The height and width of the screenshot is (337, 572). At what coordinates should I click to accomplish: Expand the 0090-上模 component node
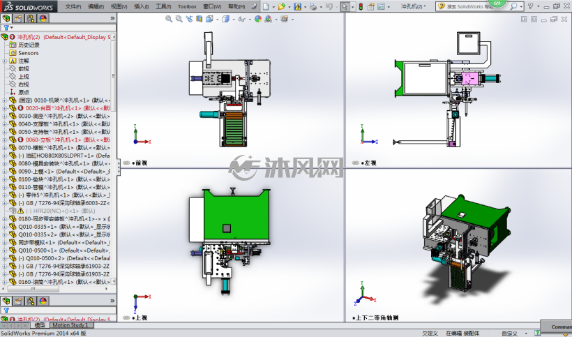4,172
